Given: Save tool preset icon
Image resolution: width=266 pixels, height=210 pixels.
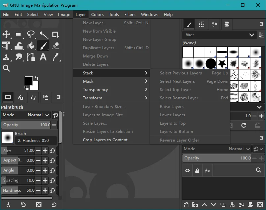Looking at the screenshot, I should pyautogui.click(x=8, y=205).
